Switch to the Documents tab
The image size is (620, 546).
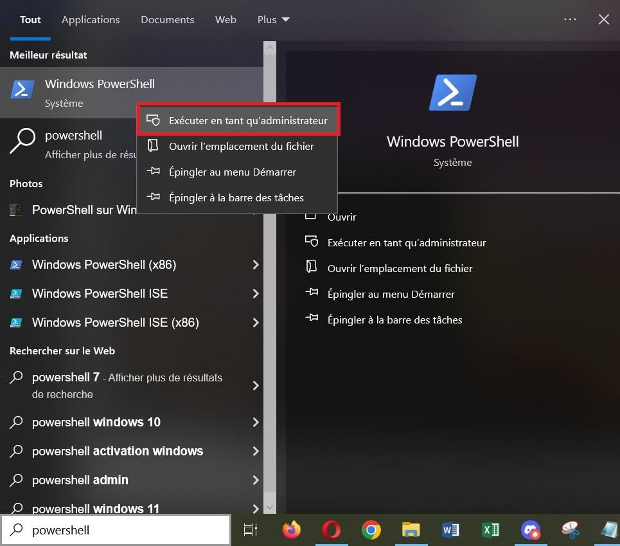click(x=167, y=20)
